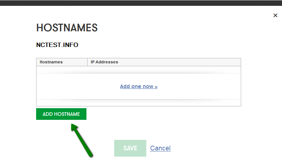Click the empty strip below table headers
The image size is (282, 165).
tap(139, 70)
